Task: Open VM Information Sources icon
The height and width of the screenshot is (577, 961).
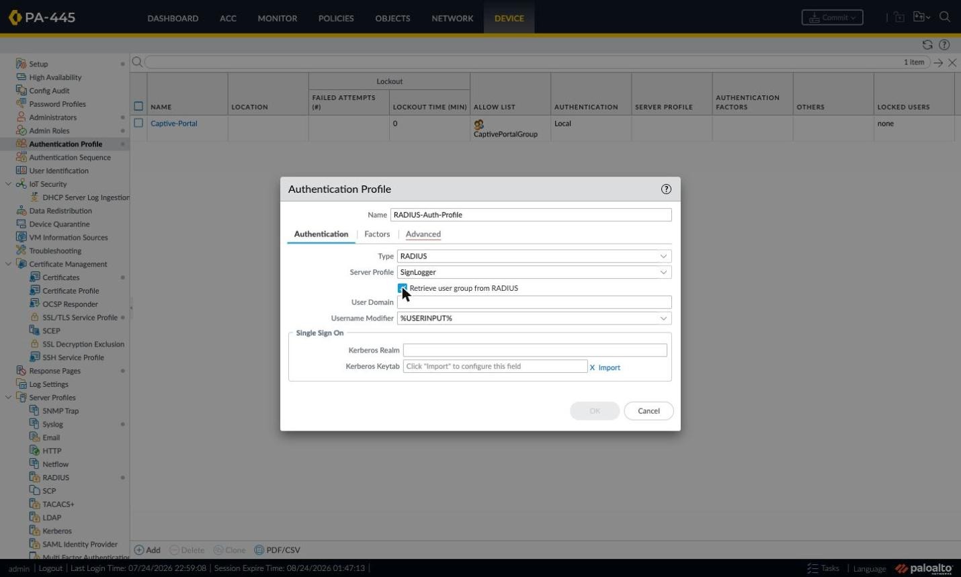Action: (21, 237)
